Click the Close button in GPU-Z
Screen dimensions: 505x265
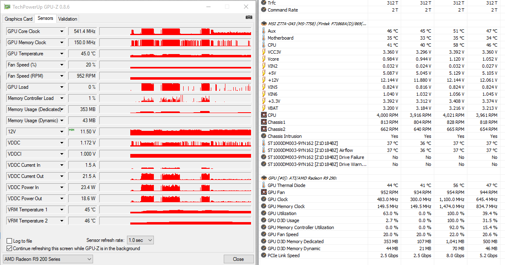pos(238,259)
